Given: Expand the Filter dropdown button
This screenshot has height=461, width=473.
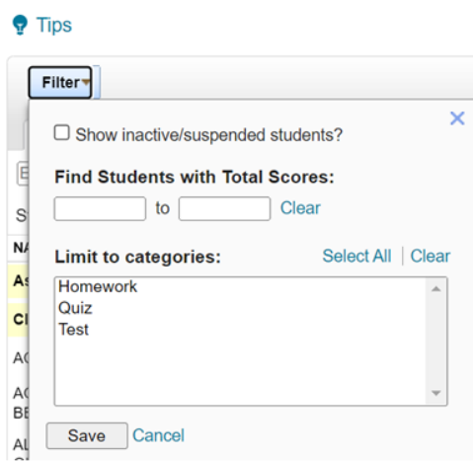Looking at the screenshot, I should point(60,83).
